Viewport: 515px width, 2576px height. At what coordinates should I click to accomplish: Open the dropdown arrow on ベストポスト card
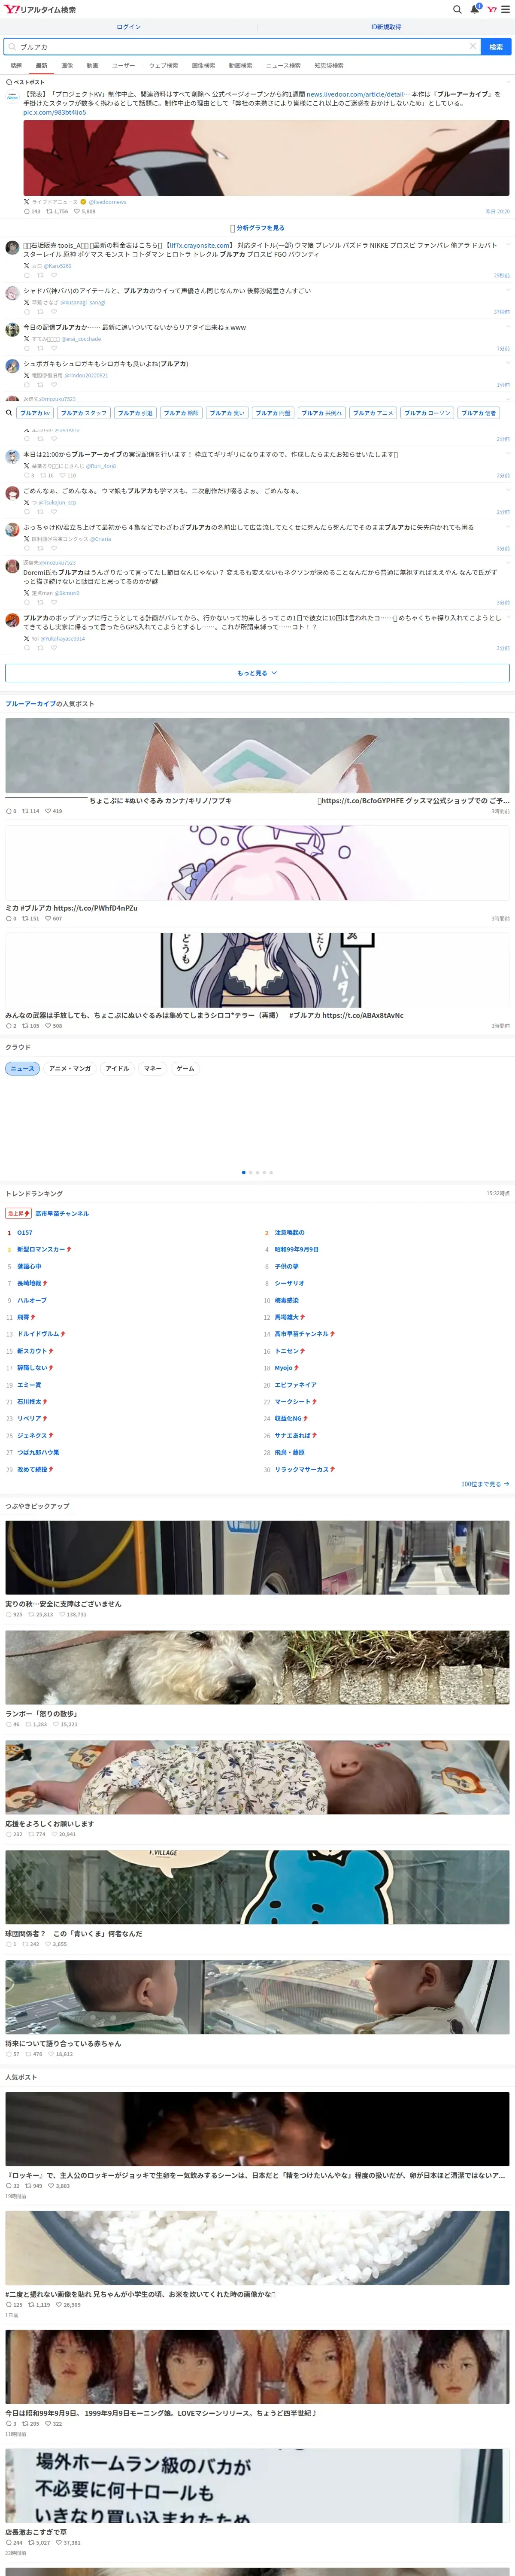pos(508,82)
